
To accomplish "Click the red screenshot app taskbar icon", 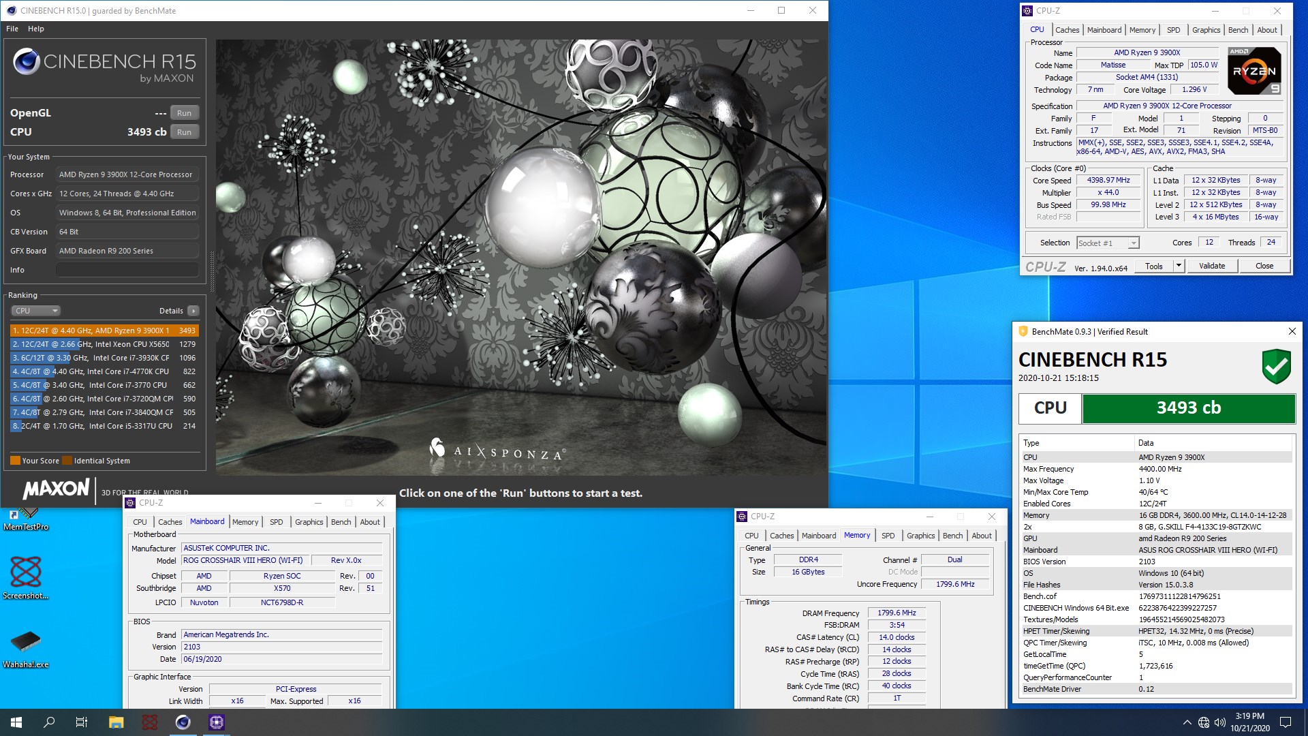I will click(x=150, y=722).
